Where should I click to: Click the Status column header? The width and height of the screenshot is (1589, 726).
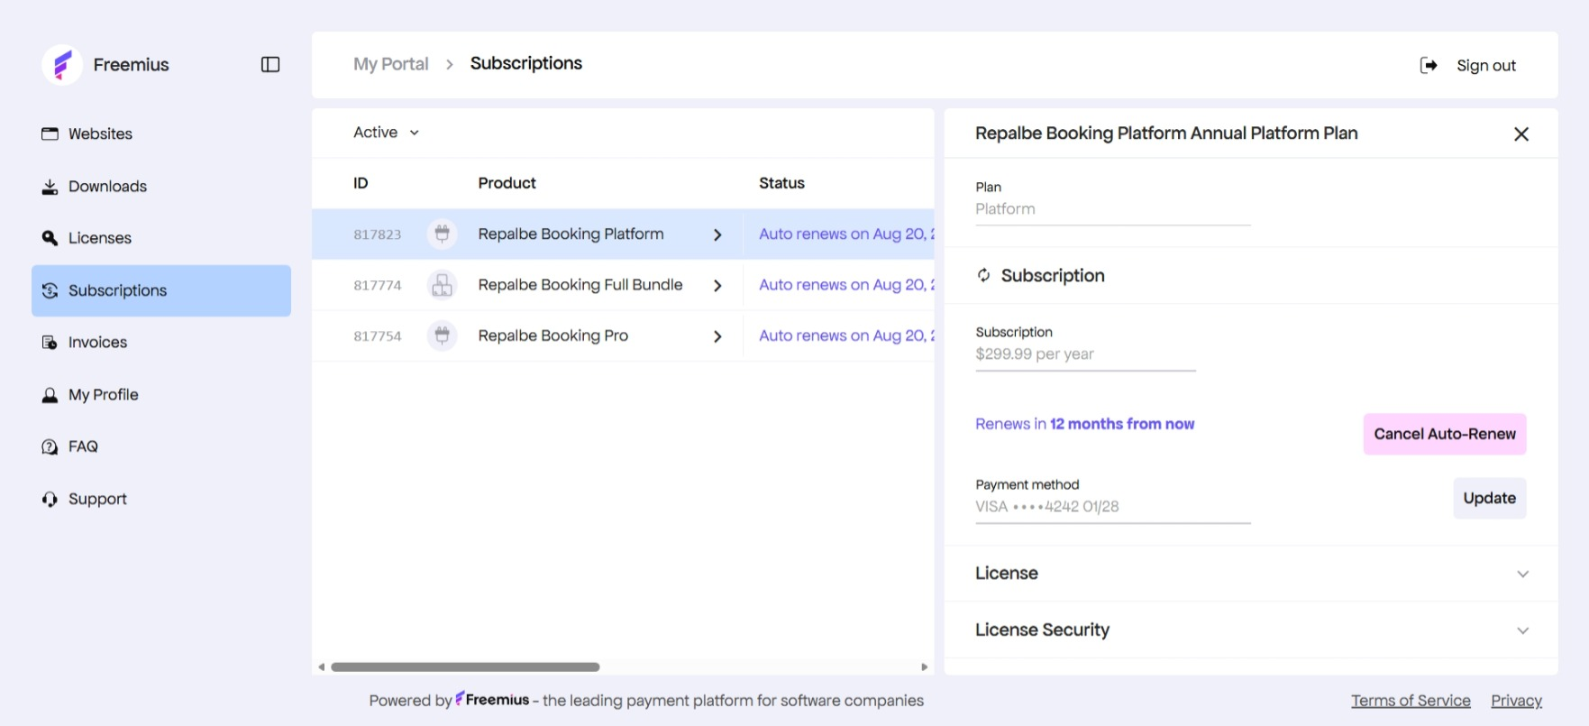[x=781, y=183]
